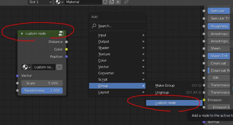Choose Ungroup from submenu

174,92
